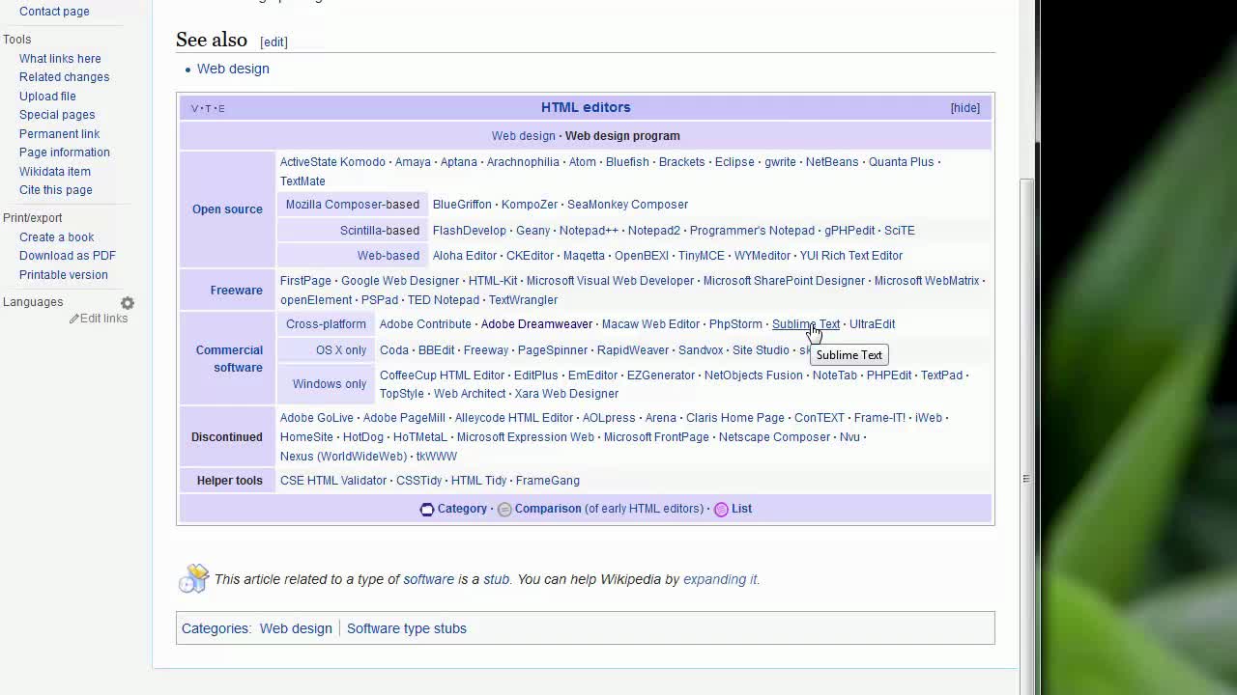Open CoffeeCup HTML Editor link
Viewport: 1237px width, 695px height.
click(442, 375)
